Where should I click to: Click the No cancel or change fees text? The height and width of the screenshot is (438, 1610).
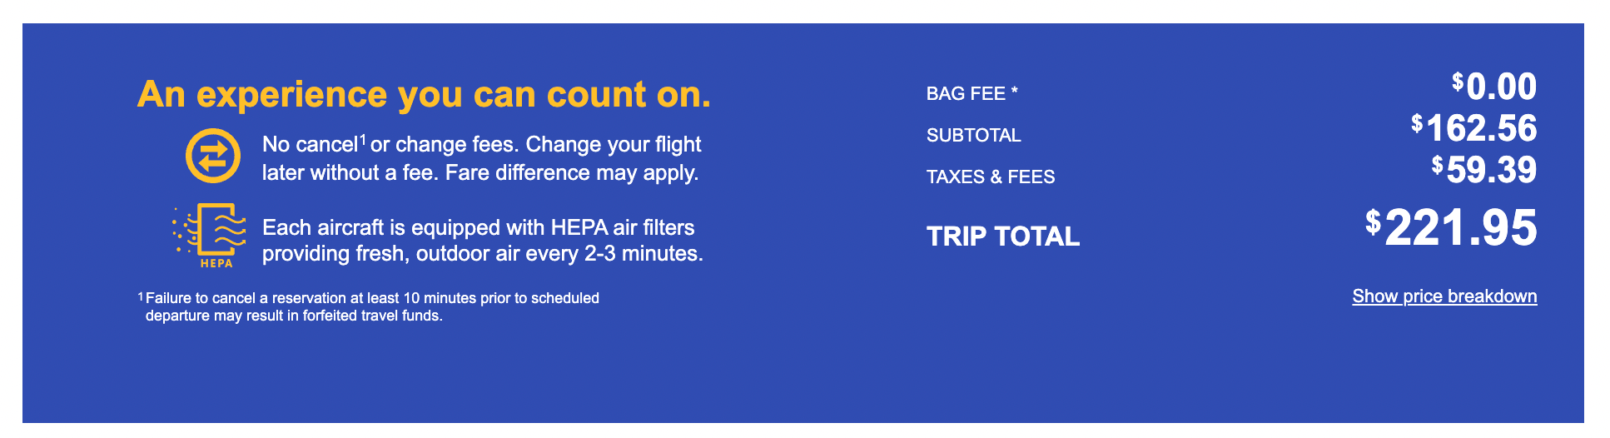coord(390,144)
